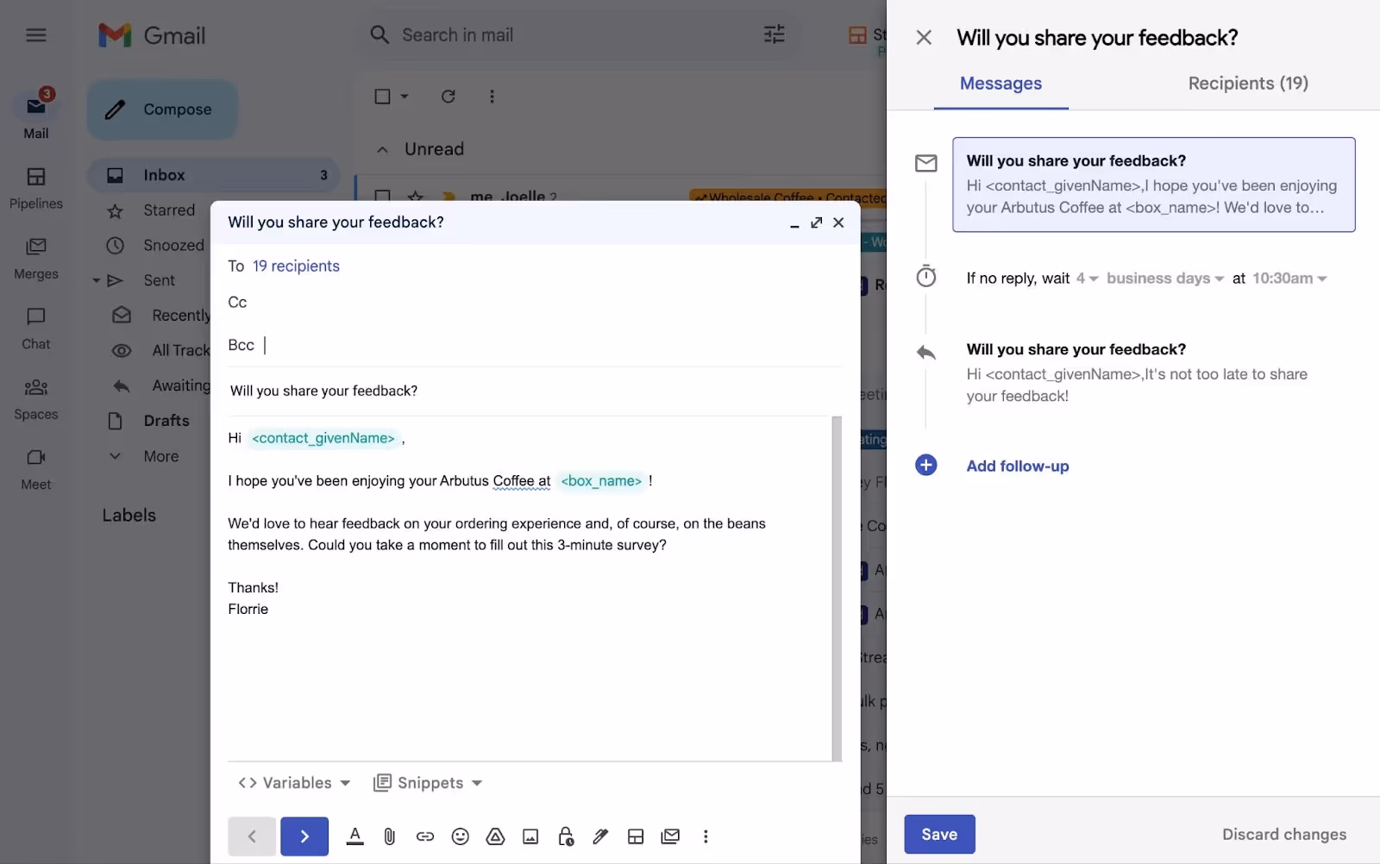Insert a photo

click(x=530, y=836)
